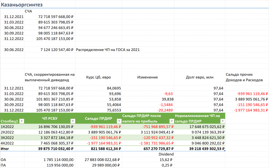This screenshot has width=269, height=168.
Task: Select cell 9 046 800 292,02 ₽
Action: point(208,143)
